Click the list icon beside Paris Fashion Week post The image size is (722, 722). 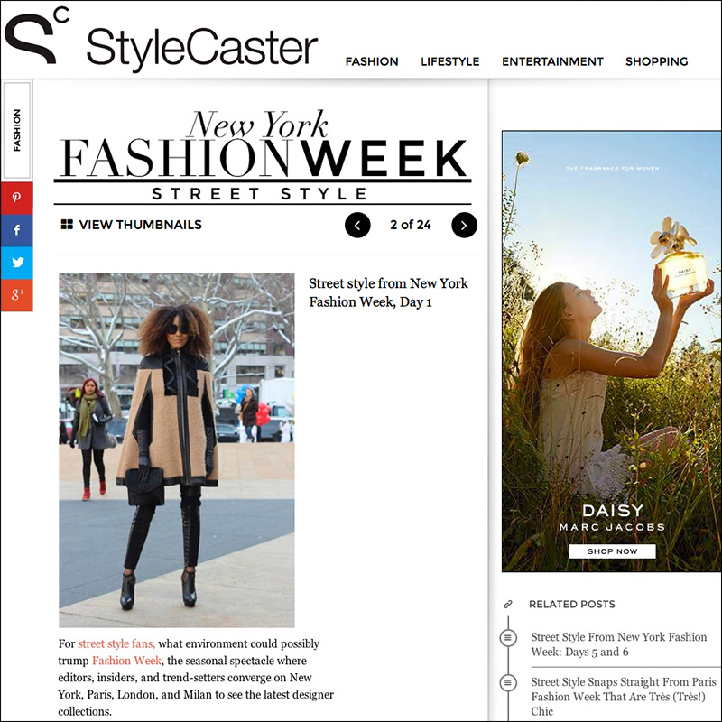508,682
